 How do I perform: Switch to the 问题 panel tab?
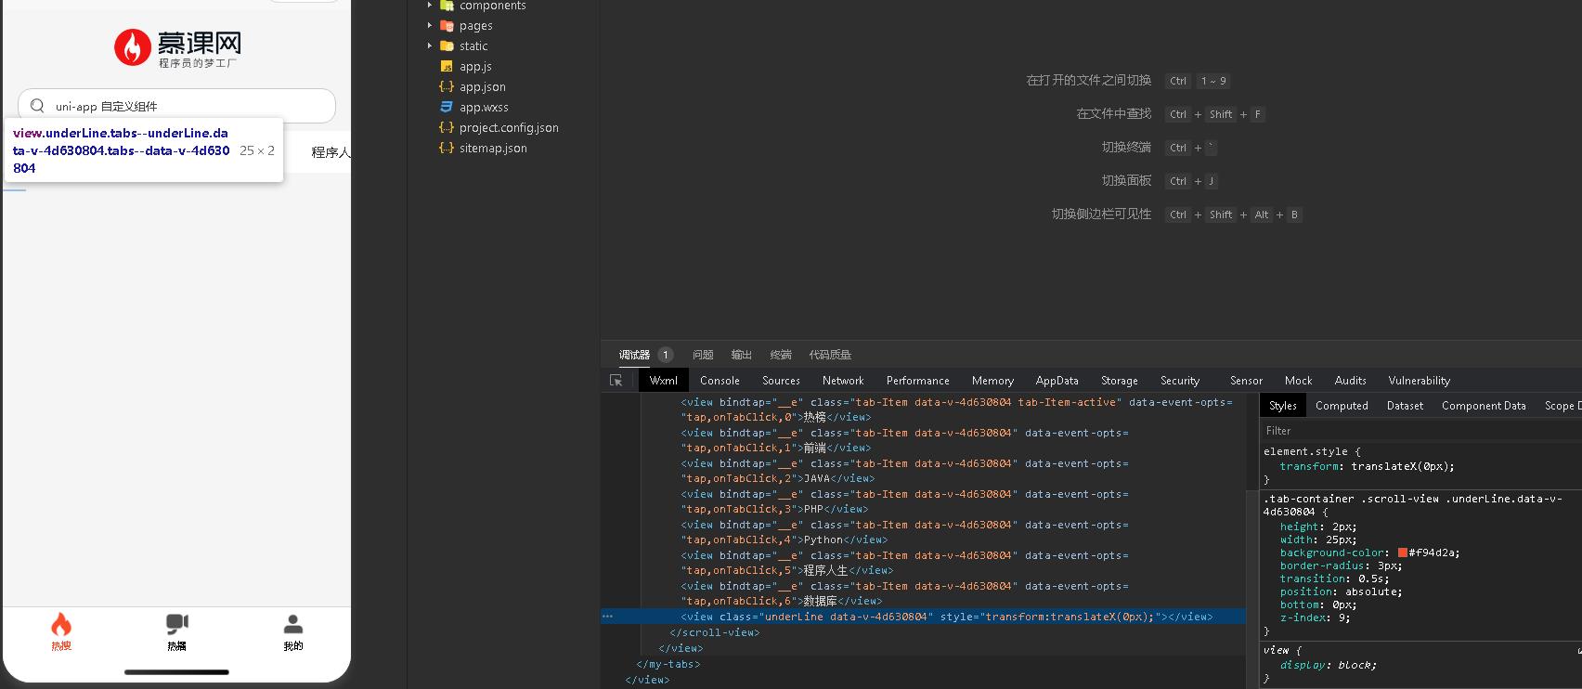point(703,355)
